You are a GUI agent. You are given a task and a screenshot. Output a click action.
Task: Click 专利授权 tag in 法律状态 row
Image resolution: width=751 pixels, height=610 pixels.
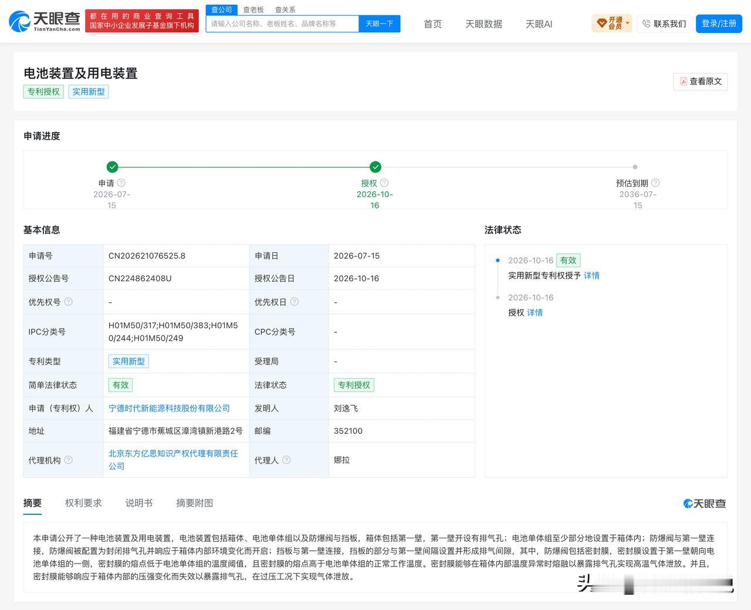[354, 385]
